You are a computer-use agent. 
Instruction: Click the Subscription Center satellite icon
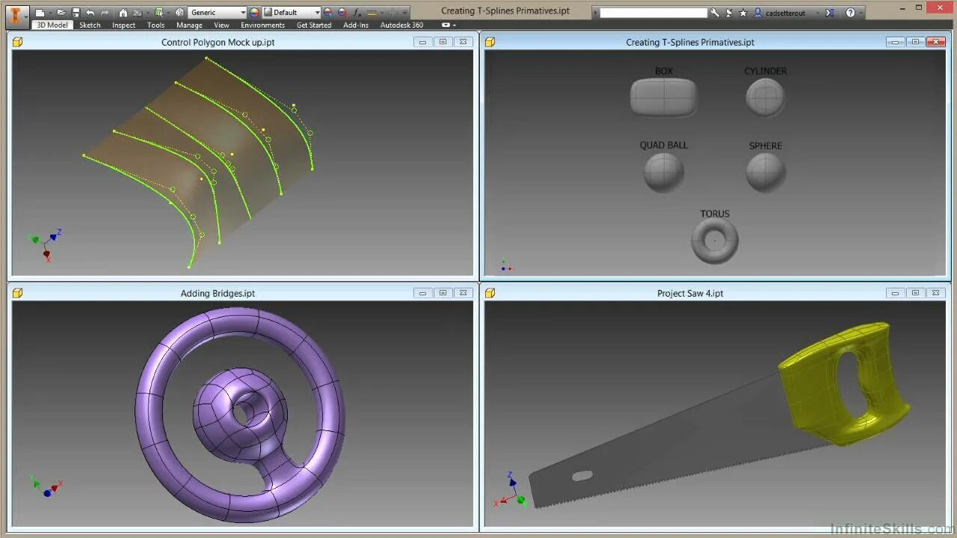pos(729,13)
